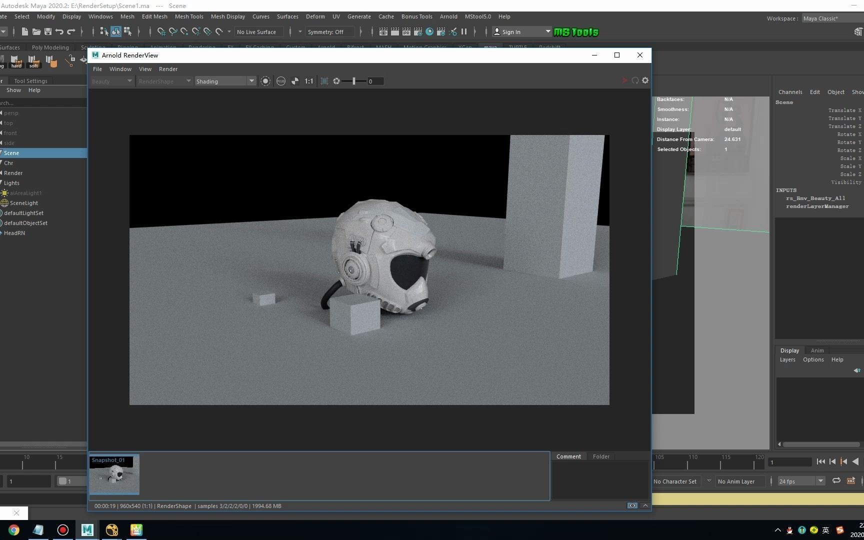Set Arnold RenderView zoom to 1:1
Viewport: 864px width, 540px height.
[x=308, y=81]
